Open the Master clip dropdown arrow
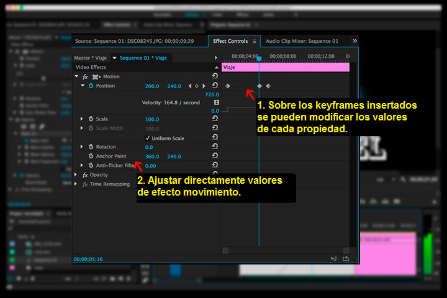 (114, 58)
